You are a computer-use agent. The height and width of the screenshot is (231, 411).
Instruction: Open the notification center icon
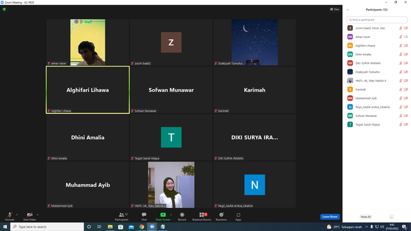405,227
